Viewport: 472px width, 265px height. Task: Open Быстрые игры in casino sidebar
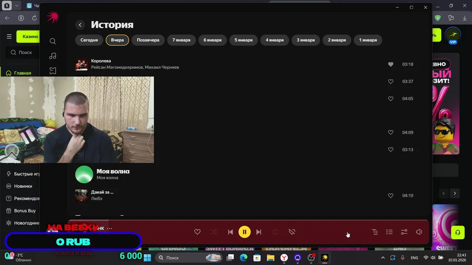[x=23, y=174]
